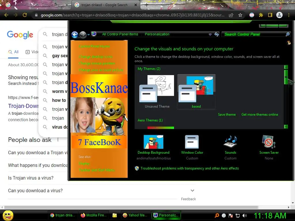Click the Action Center flag tray icon
The height and width of the screenshot is (221, 295).
point(231,216)
